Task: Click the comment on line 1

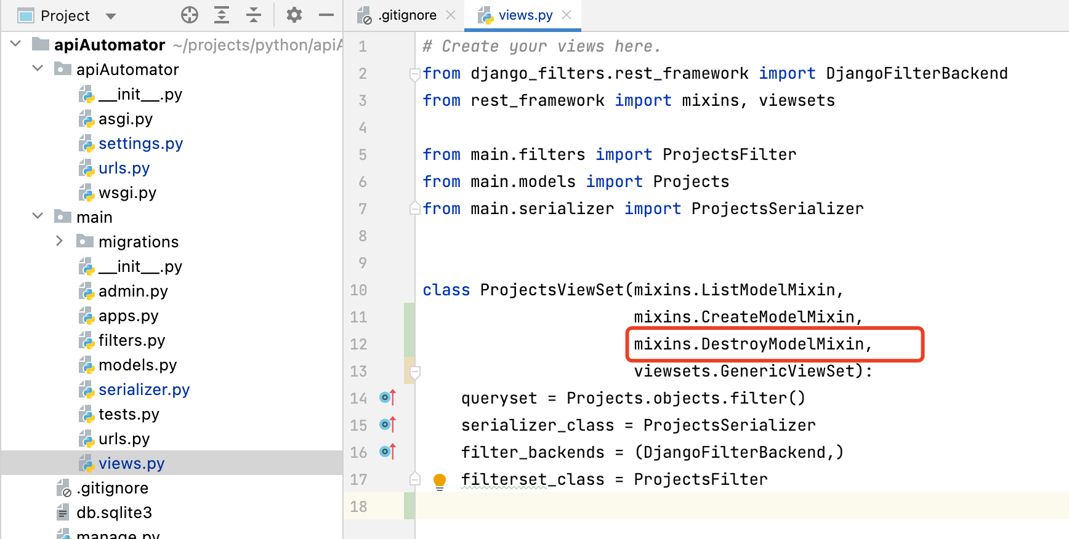Action: (x=541, y=46)
